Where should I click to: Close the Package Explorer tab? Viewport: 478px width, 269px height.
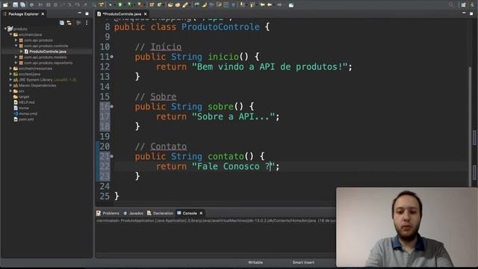point(43,14)
